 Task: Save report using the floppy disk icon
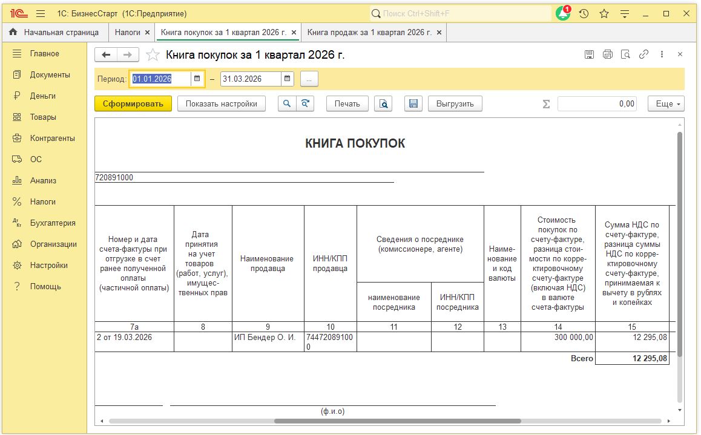(413, 103)
